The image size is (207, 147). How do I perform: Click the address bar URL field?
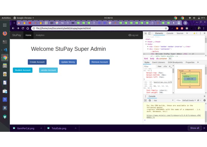point(99,28)
